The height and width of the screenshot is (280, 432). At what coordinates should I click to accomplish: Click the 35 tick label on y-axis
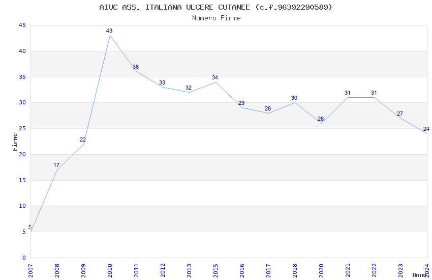coord(22,77)
